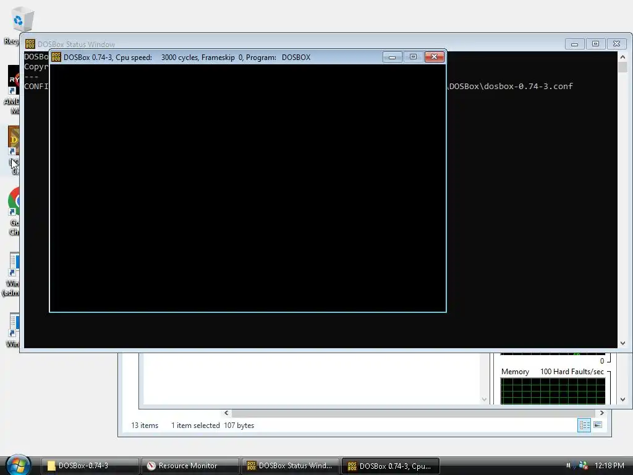
Task: Click the '13 items' status bar text
Action: (145, 426)
